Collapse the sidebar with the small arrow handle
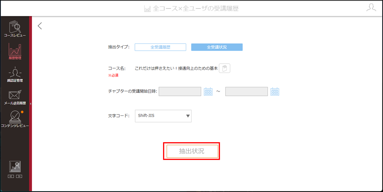The width and height of the screenshot is (383, 192). [x=30, y=104]
